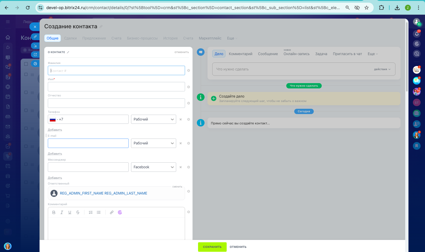Open messenger type dropdown Facebook
The height and width of the screenshot is (252, 425).
pos(153,167)
